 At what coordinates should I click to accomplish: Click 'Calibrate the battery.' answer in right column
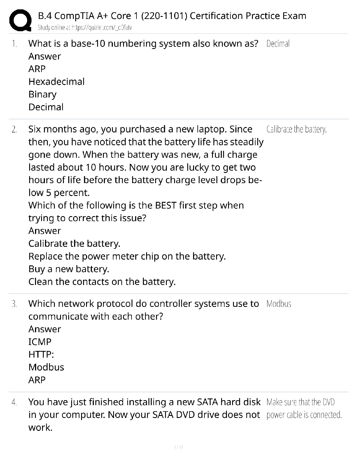coord(296,129)
